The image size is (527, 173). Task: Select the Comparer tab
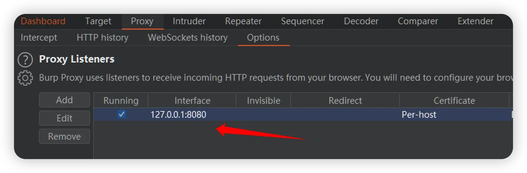coord(418,21)
